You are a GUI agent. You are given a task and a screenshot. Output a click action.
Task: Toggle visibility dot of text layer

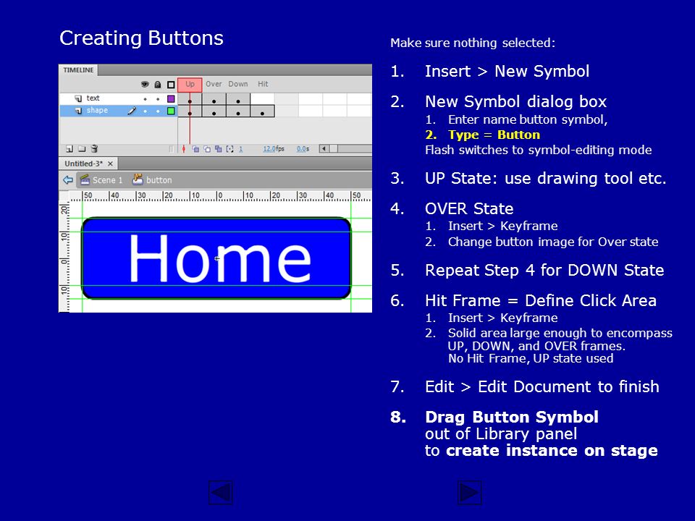tap(146, 99)
